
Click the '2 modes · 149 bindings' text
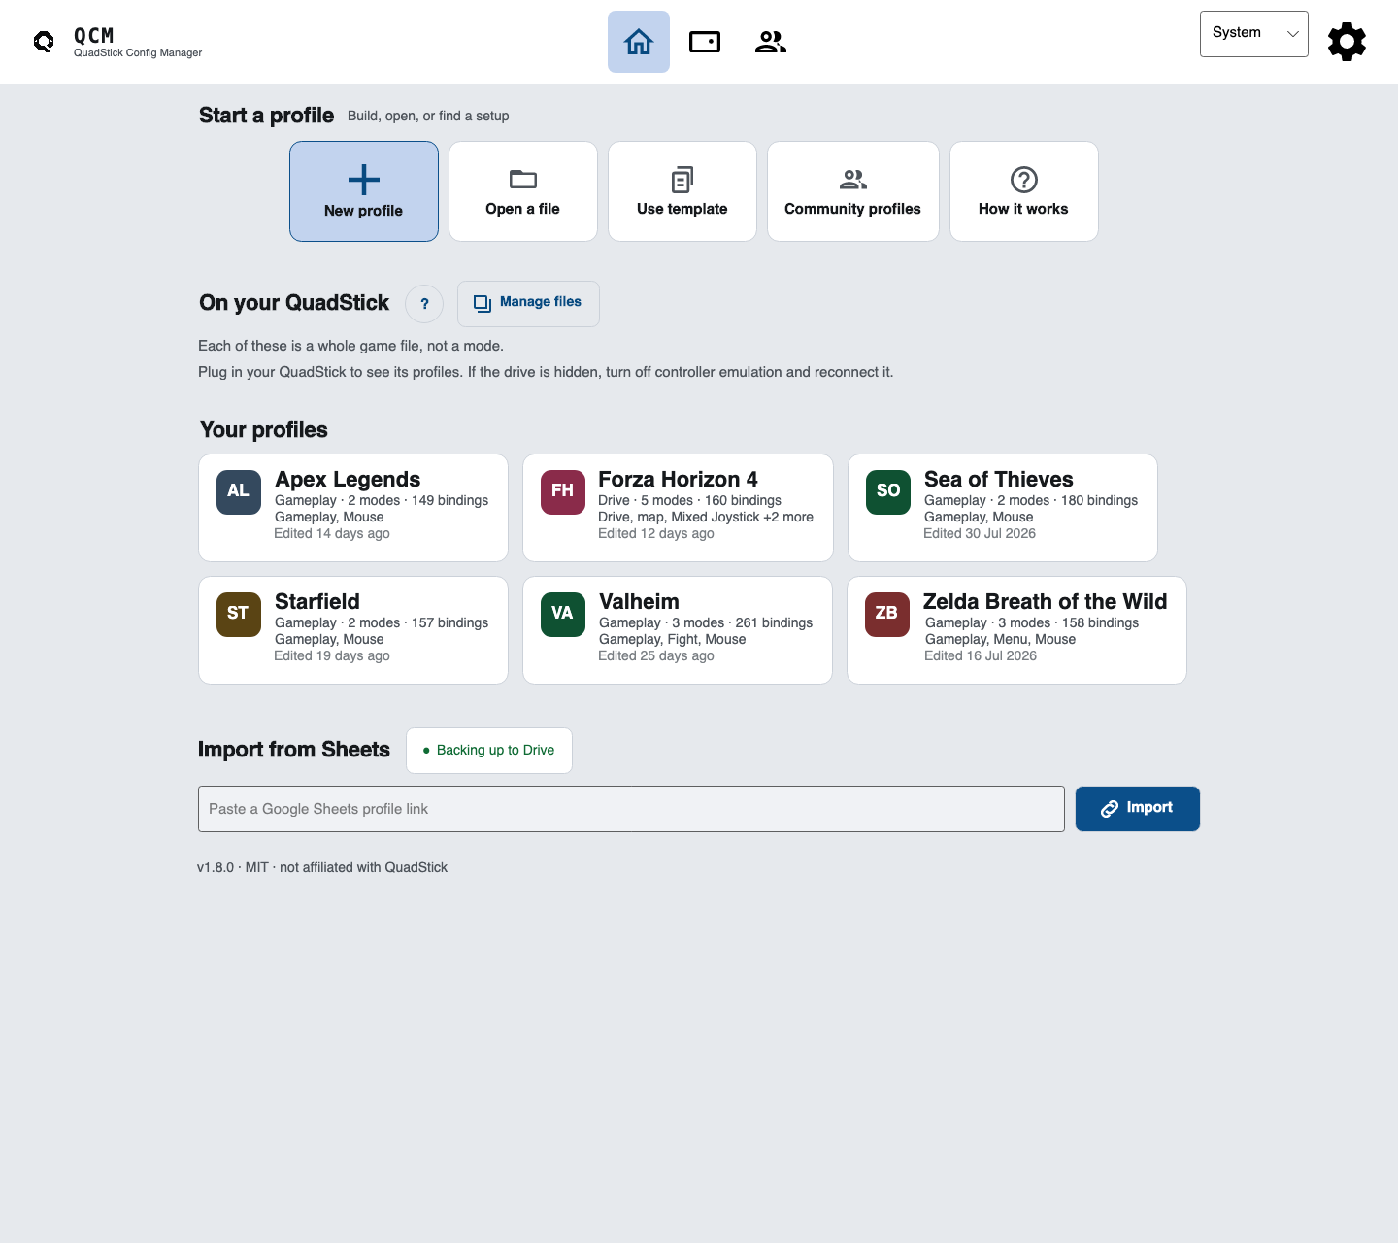tap(418, 501)
